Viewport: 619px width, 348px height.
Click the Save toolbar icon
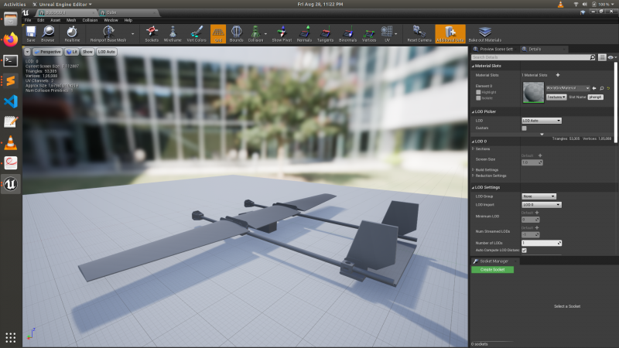pyautogui.click(x=30, y=33)
